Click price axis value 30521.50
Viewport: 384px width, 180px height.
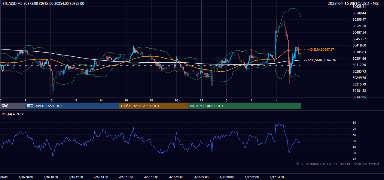(359, 26)
